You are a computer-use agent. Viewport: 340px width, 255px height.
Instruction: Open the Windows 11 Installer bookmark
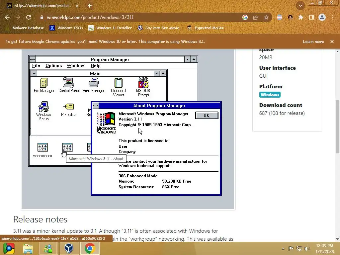pos(110,28)
